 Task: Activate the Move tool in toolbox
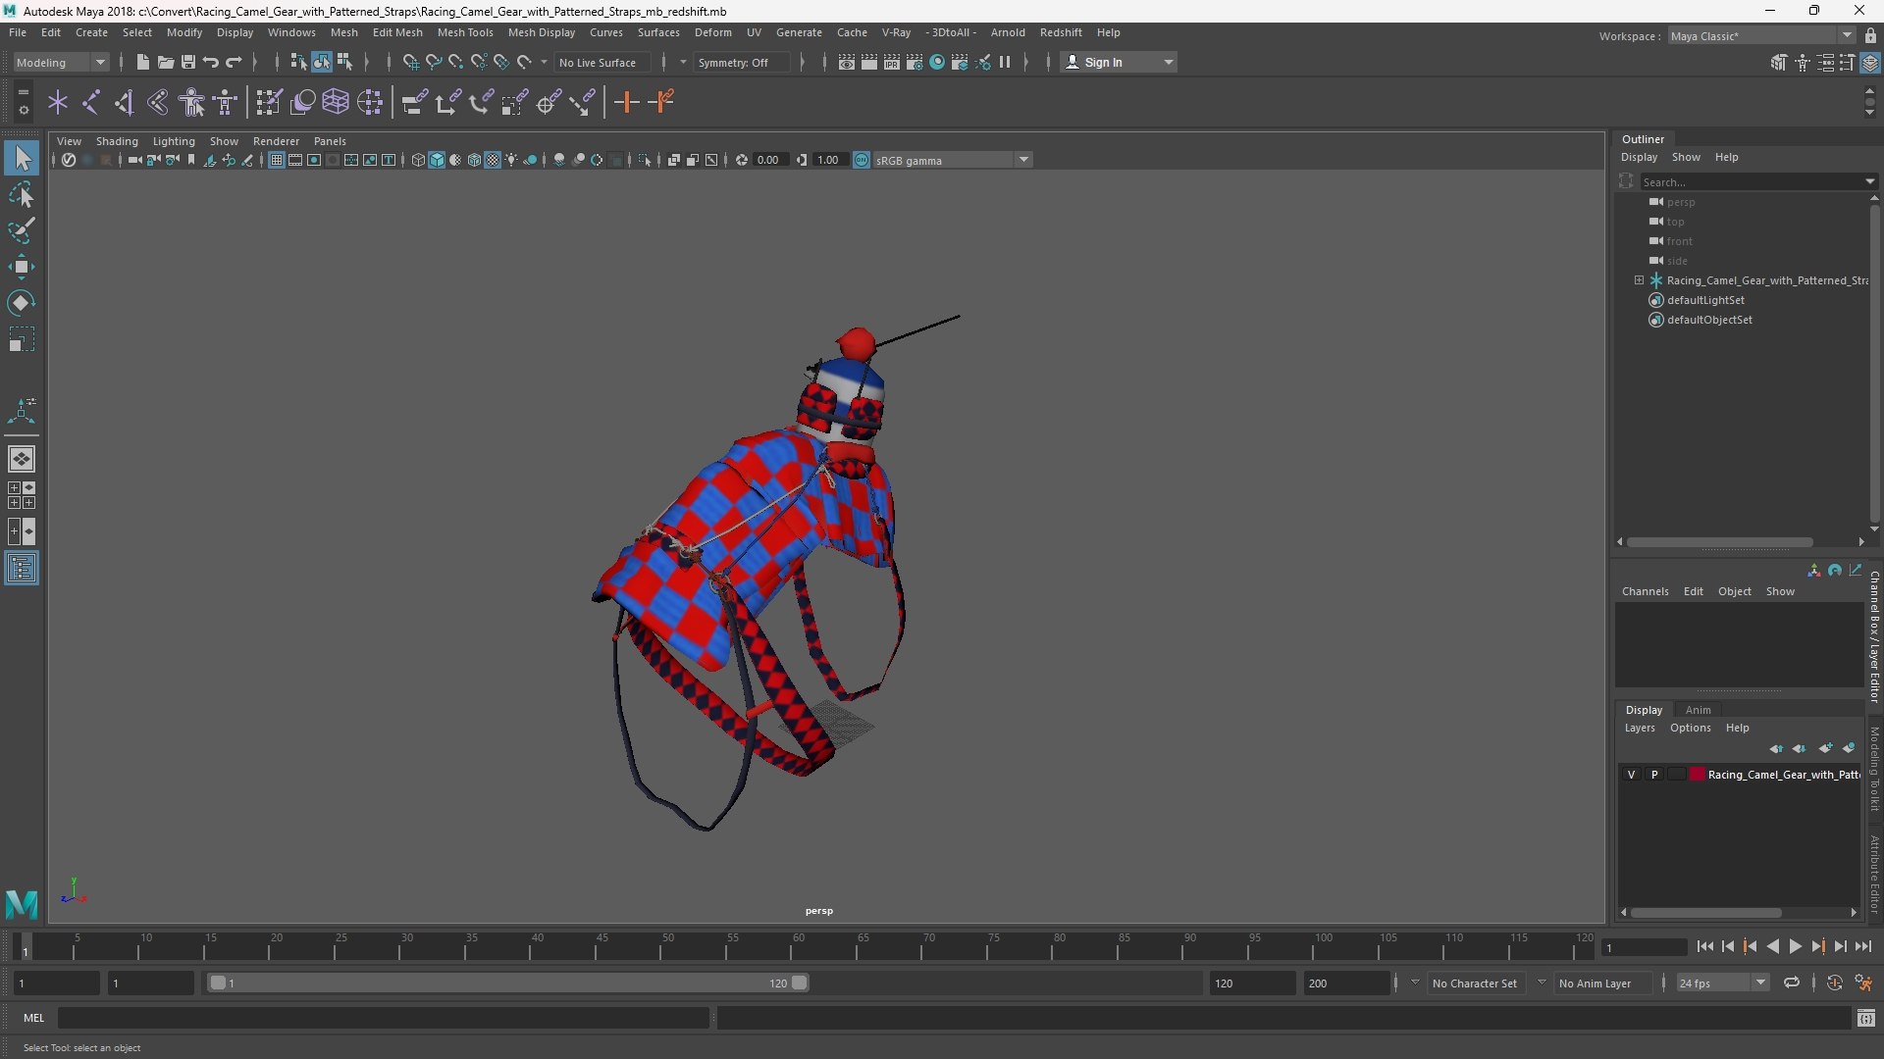[22, 267]
